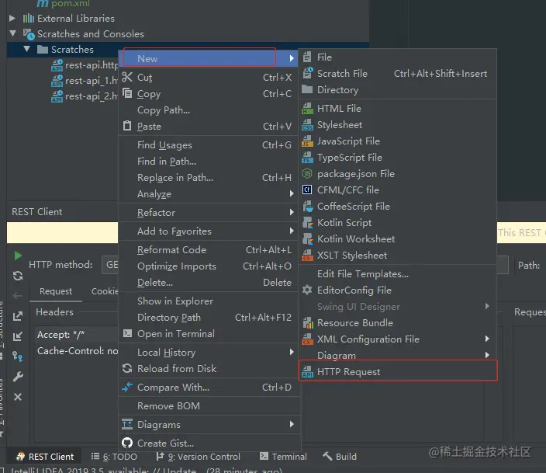Click the HTTP Request API icon

(x=307, y=371)
